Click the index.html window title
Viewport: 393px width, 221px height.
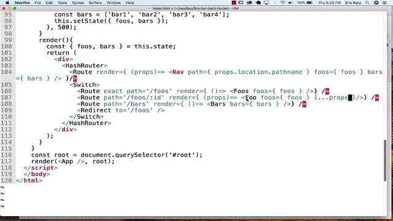coord(195,8)
